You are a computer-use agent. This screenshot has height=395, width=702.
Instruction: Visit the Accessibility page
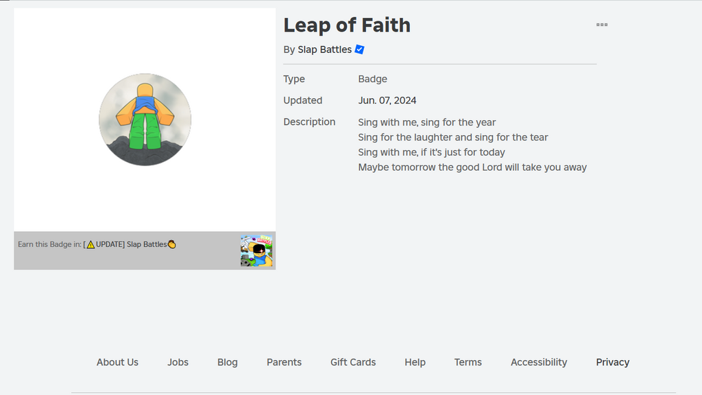click(x=539, y=362)
